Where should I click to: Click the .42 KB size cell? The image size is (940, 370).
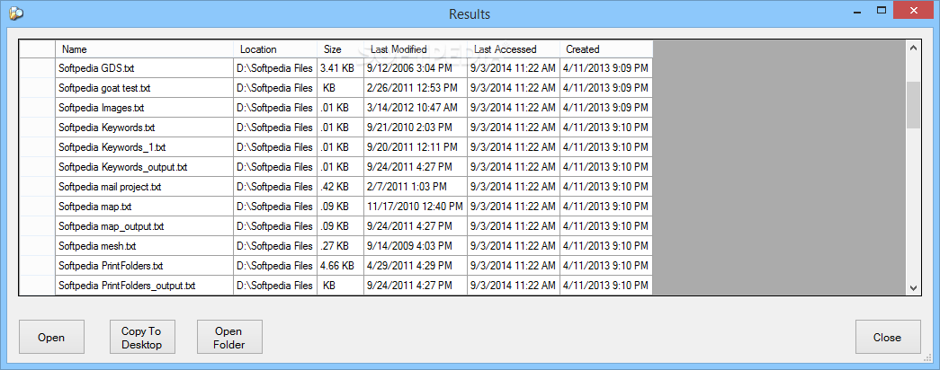point(341,187)
